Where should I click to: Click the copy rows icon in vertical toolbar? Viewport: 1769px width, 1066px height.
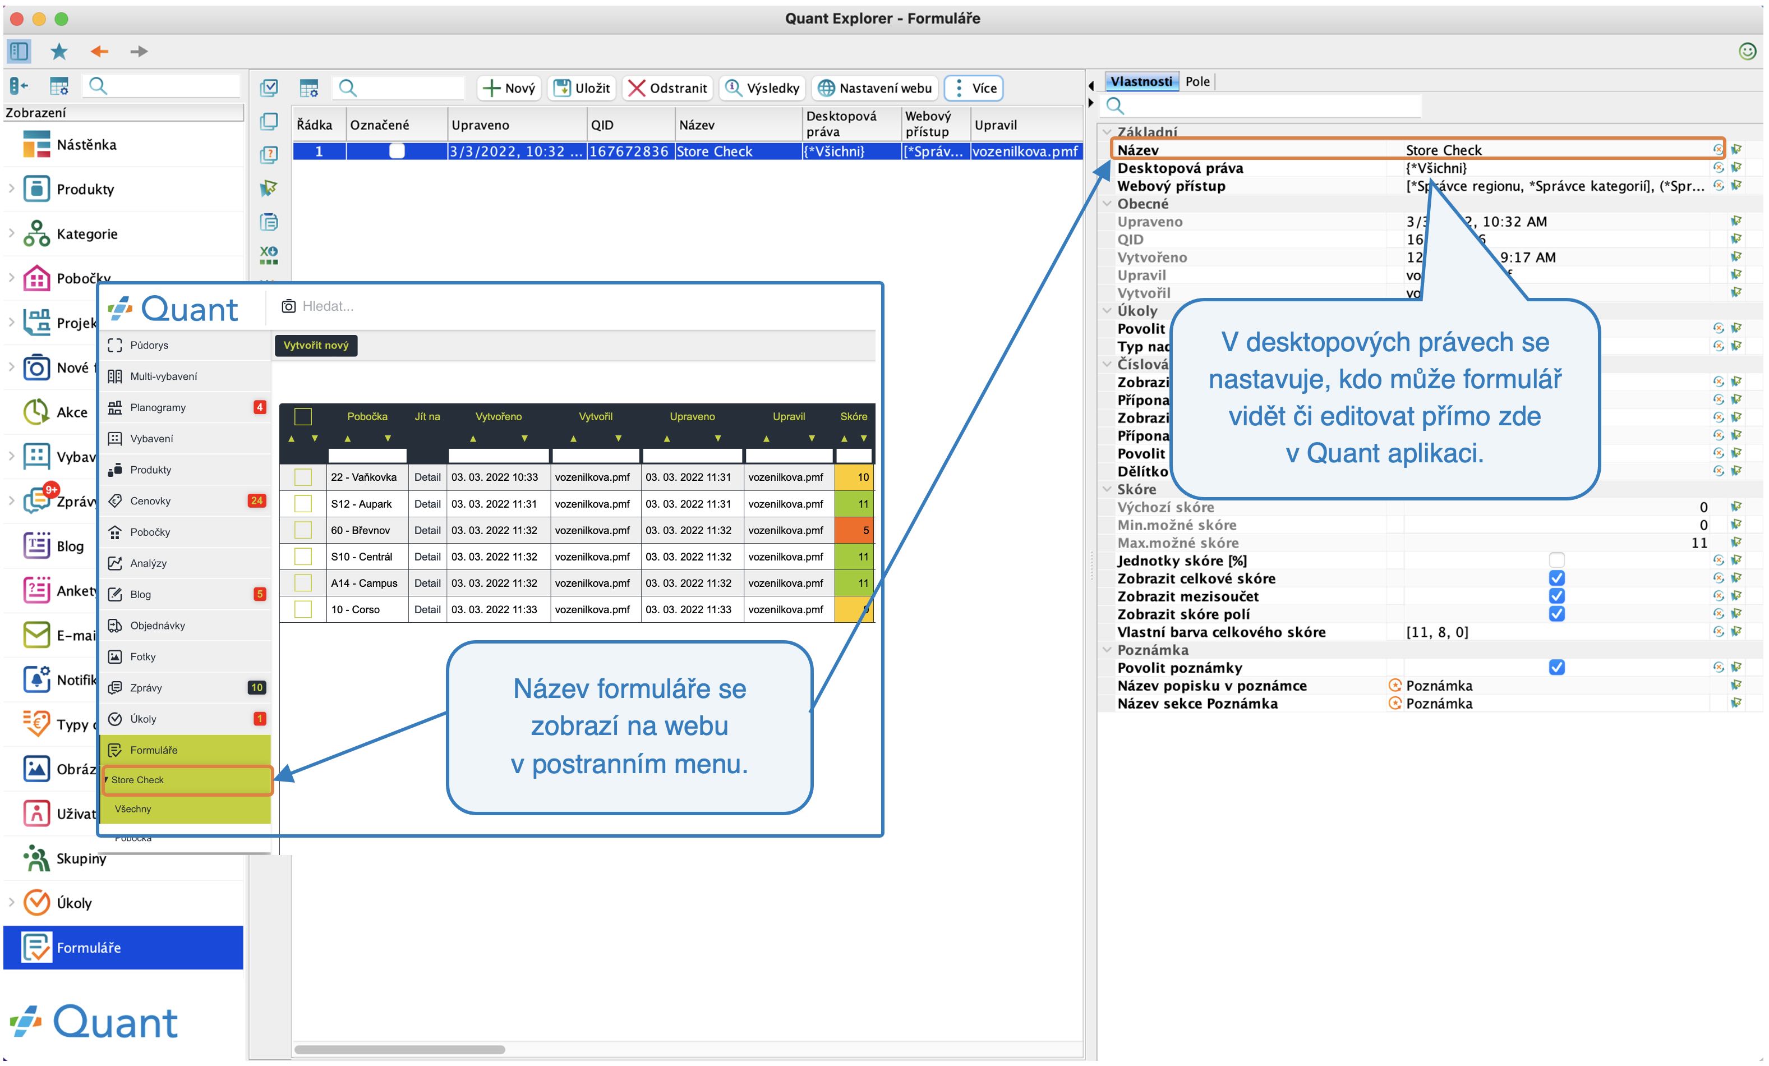click(269, 121)
